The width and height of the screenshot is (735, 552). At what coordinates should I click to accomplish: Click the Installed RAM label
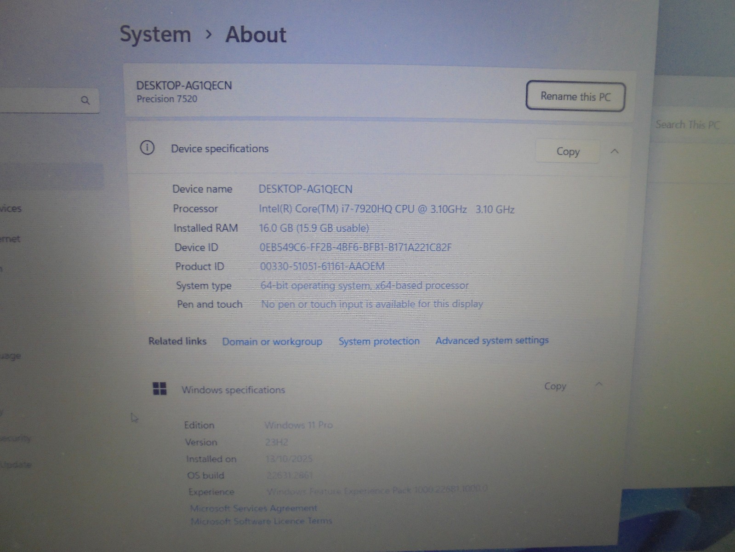[x=205, y=228]
